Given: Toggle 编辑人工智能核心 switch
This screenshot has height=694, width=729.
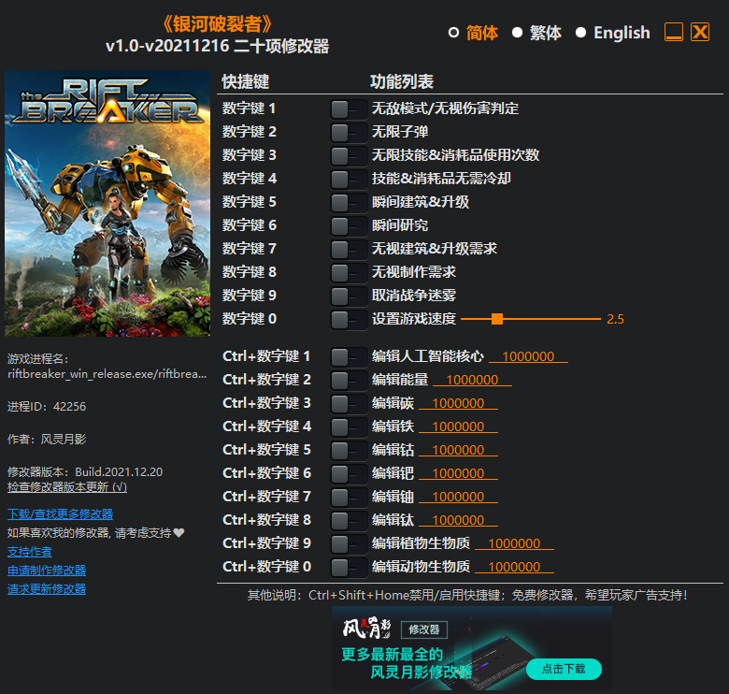Looking at the screenshot, I should (x=349, y=357).
